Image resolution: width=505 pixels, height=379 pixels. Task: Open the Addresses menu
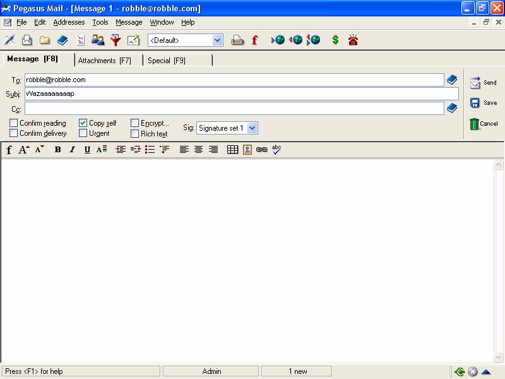(69, 22)
